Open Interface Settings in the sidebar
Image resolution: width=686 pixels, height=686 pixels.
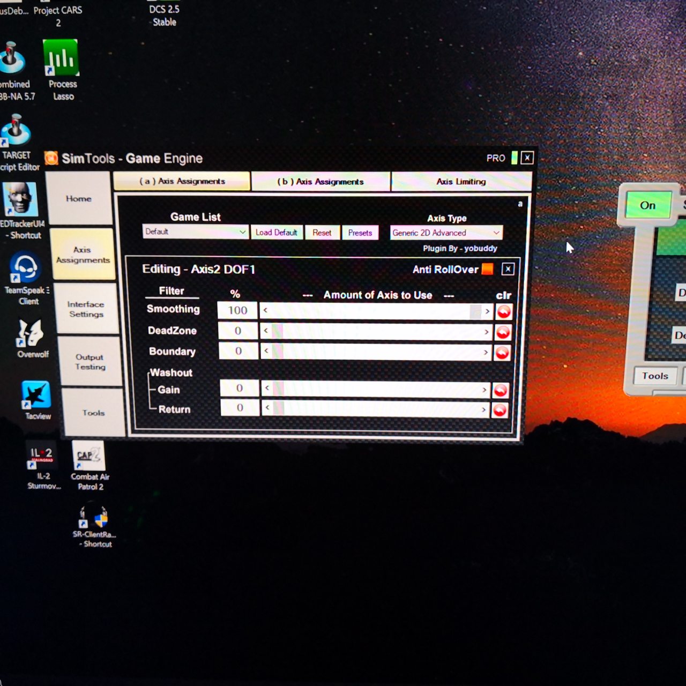point(86,309)
